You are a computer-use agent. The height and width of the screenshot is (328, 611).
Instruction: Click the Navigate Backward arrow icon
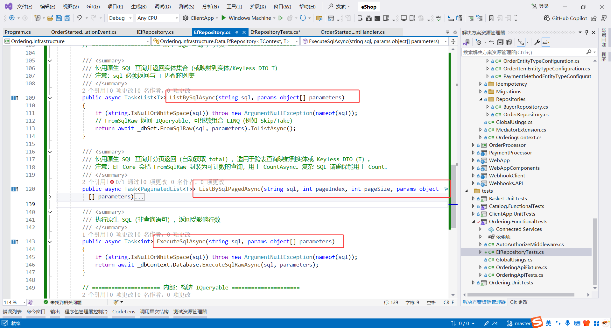click(12, 18)
